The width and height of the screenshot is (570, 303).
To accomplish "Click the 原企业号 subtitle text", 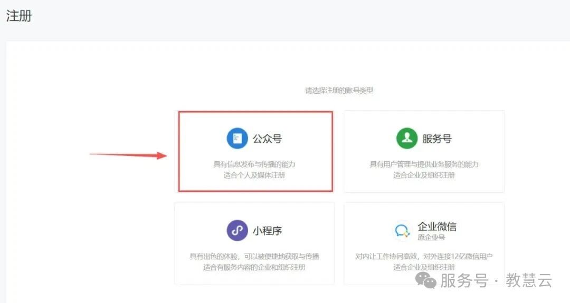I will (431, 237).
